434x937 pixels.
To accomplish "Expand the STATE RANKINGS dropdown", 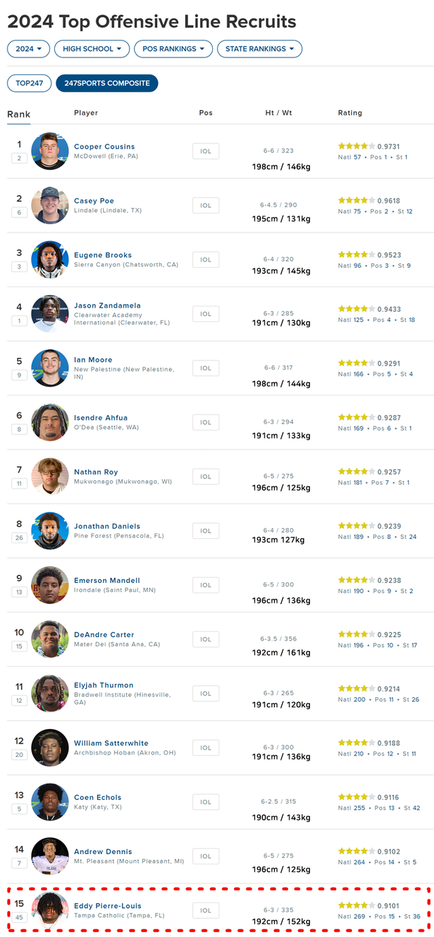I will point(259,49).
